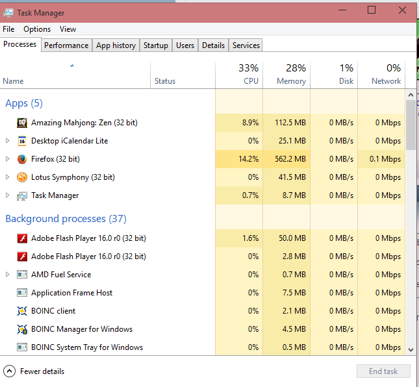This screenshot has height=387, width=419.
Task: Expand the Desktop iCalendar Lite process group
Action: tap(8, 141)
